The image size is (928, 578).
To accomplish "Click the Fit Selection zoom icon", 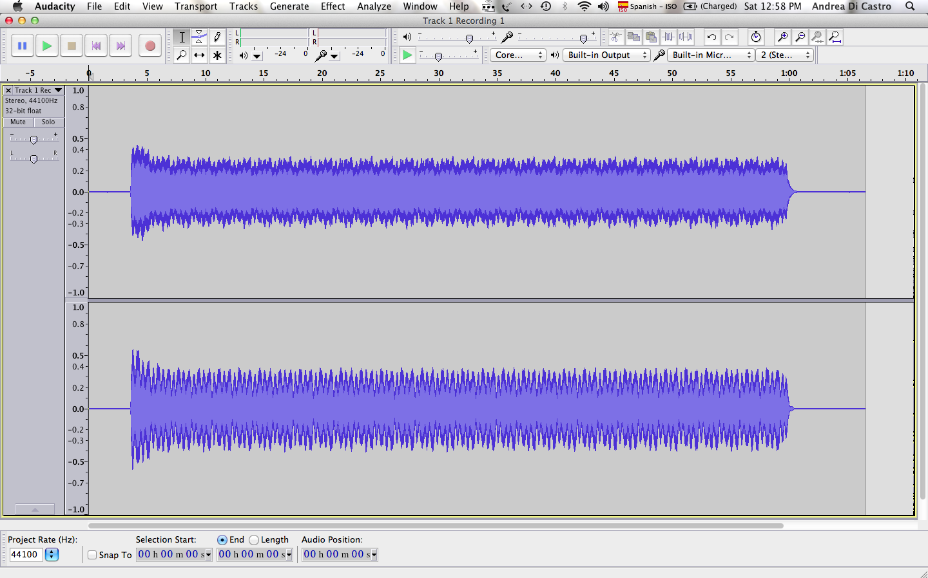I will (817, 37).
